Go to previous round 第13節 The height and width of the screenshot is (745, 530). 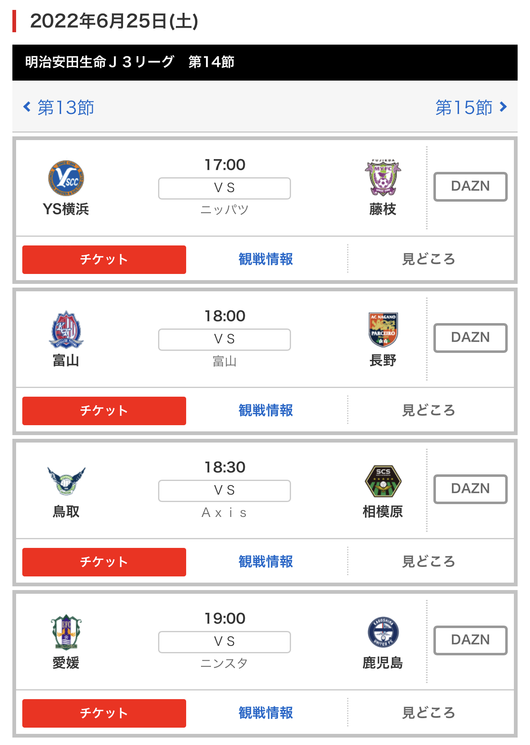pos(59,107)
